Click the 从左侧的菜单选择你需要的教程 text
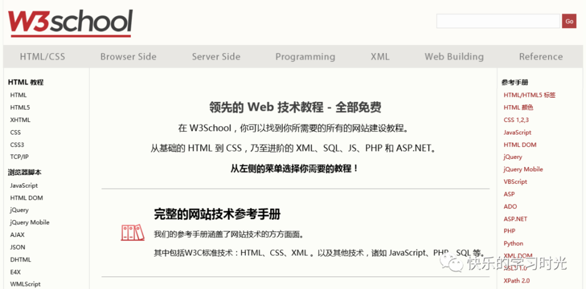Viewport: 586px width, 289px height. coord(294,168)
